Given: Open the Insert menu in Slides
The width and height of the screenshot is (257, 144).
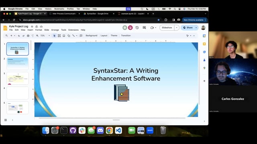Looking at the screenshot, I should tap(30, 30).
